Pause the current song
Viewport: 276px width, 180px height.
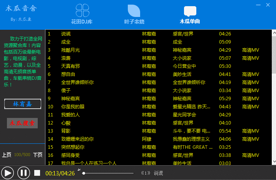tap(23, 173)
